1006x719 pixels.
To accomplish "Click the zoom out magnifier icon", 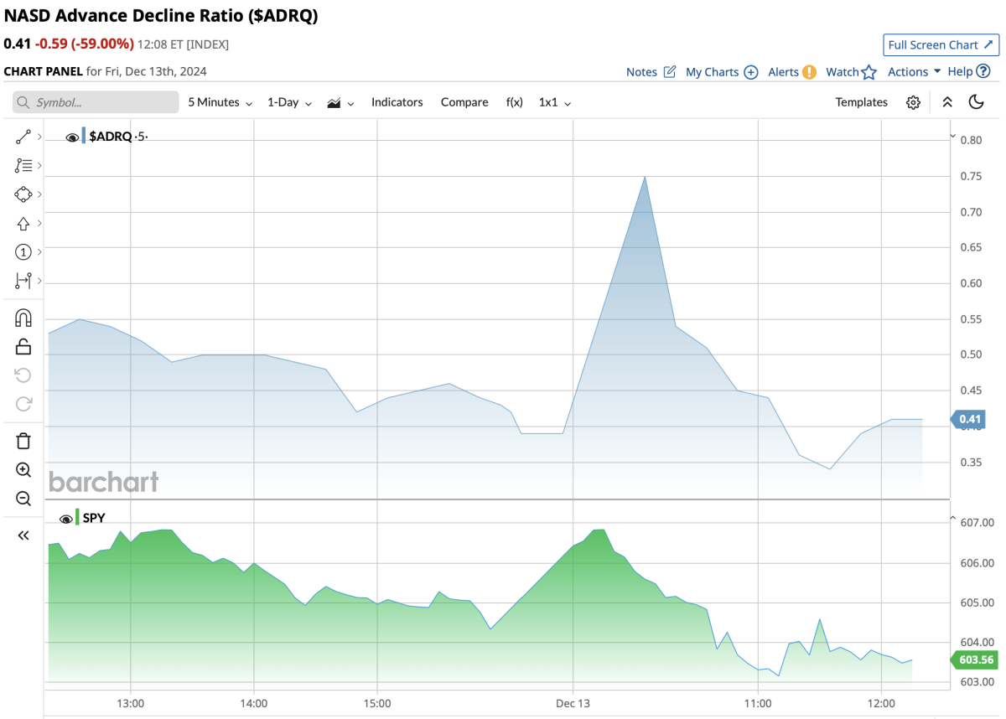I will (23, 499).
